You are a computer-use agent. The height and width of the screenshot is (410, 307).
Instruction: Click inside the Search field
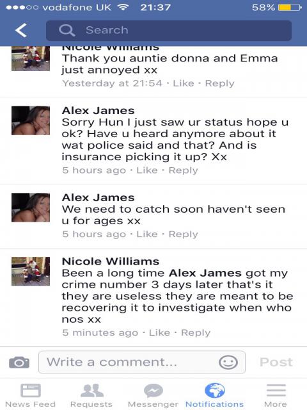[169, 30]
